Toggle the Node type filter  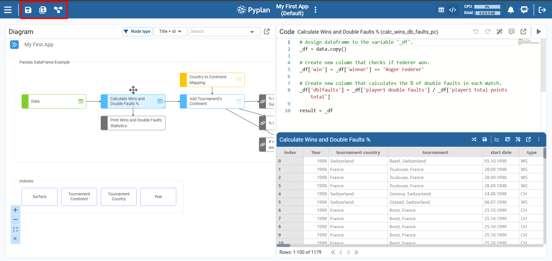(137, 32)
